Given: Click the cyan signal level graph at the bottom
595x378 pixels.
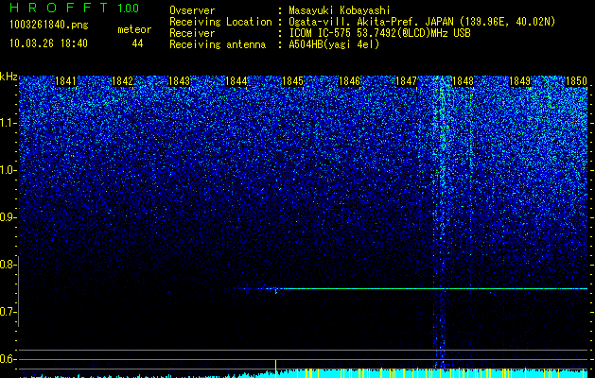Looking at the screenshot, I should click(304, 373).
